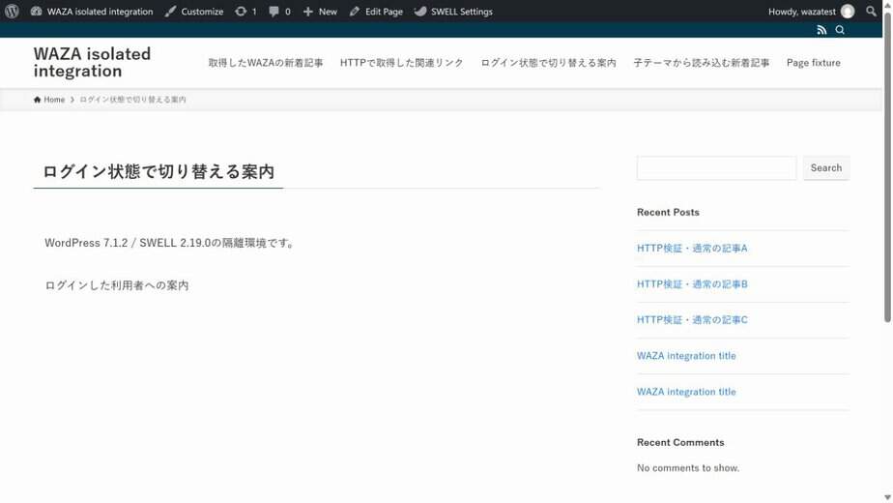Click Edit Page in admin bar
The height and width of the screenshot is (503, 893).
[x=376, y=12]
